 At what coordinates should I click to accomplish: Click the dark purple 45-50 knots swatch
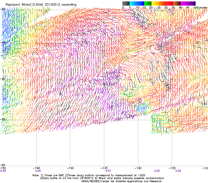pos(192,3)
